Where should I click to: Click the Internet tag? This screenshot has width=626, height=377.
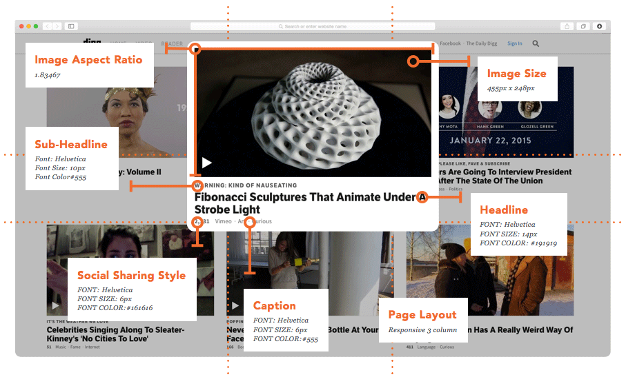pos(92,347)
